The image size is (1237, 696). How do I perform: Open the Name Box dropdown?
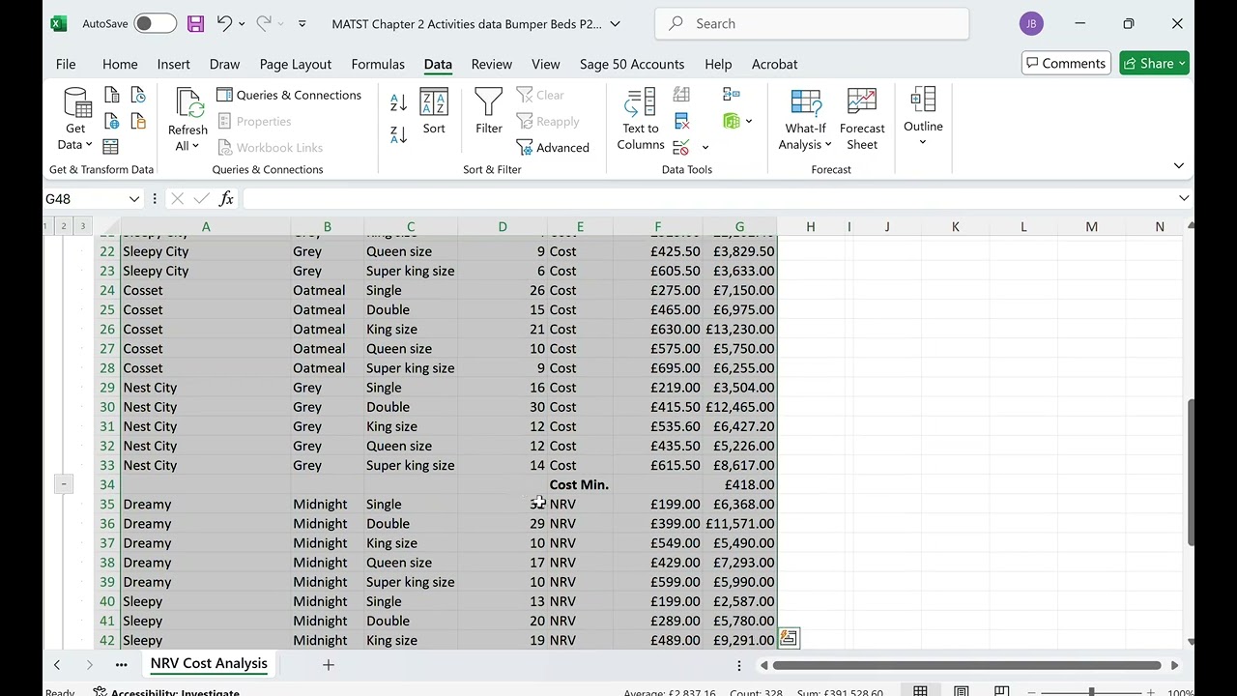click(134, 198)
